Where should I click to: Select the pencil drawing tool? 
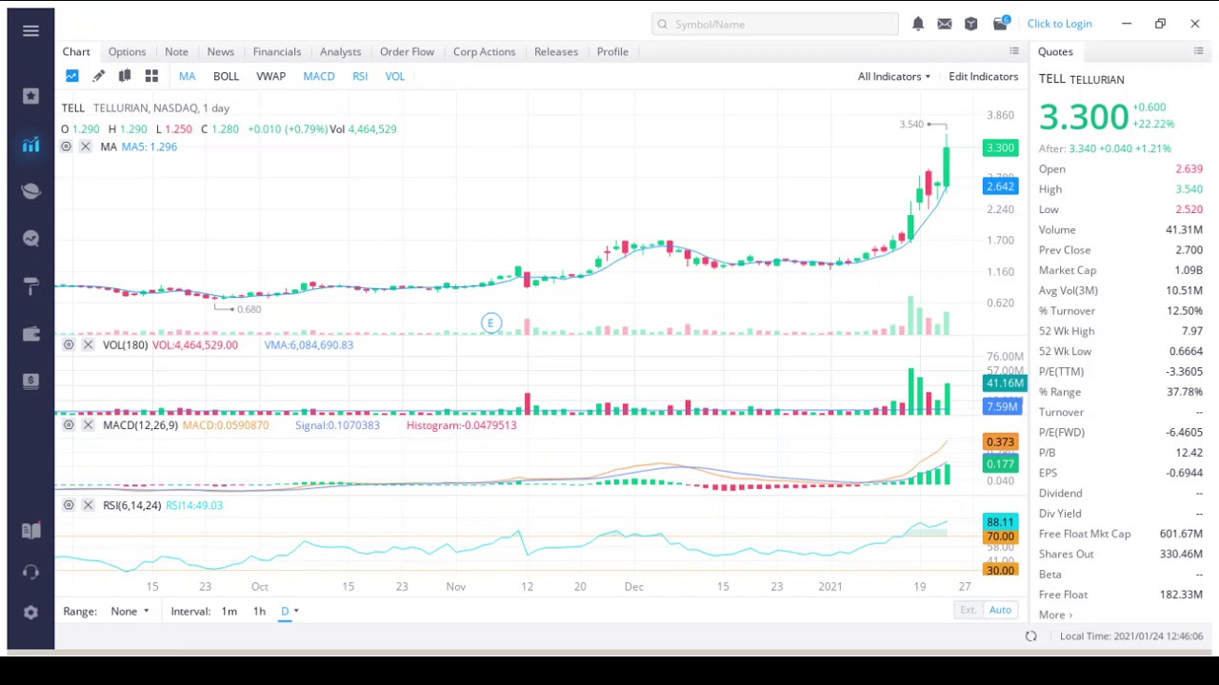98,76
